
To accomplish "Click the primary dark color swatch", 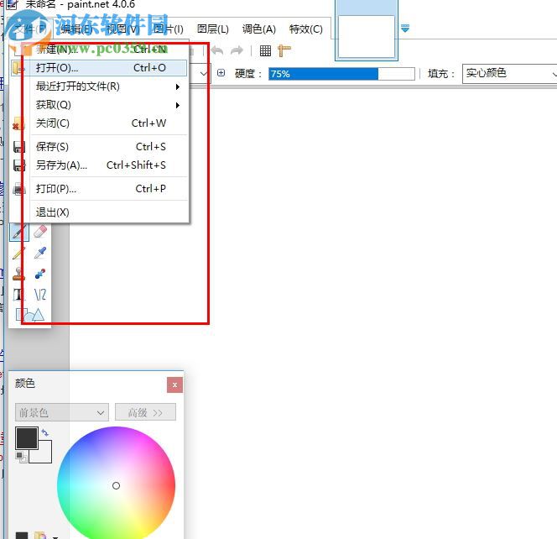I will click(x=26, y=438).
